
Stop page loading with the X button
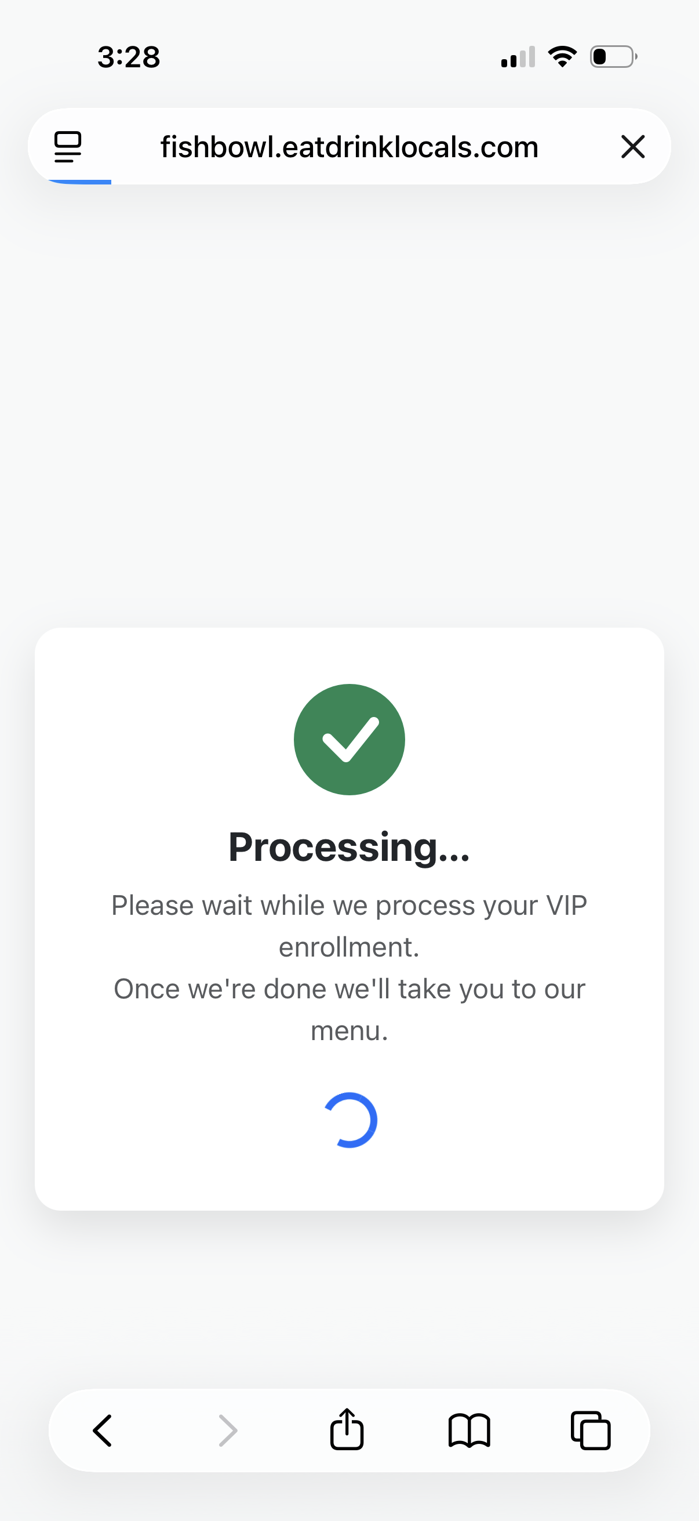[632, 146]
